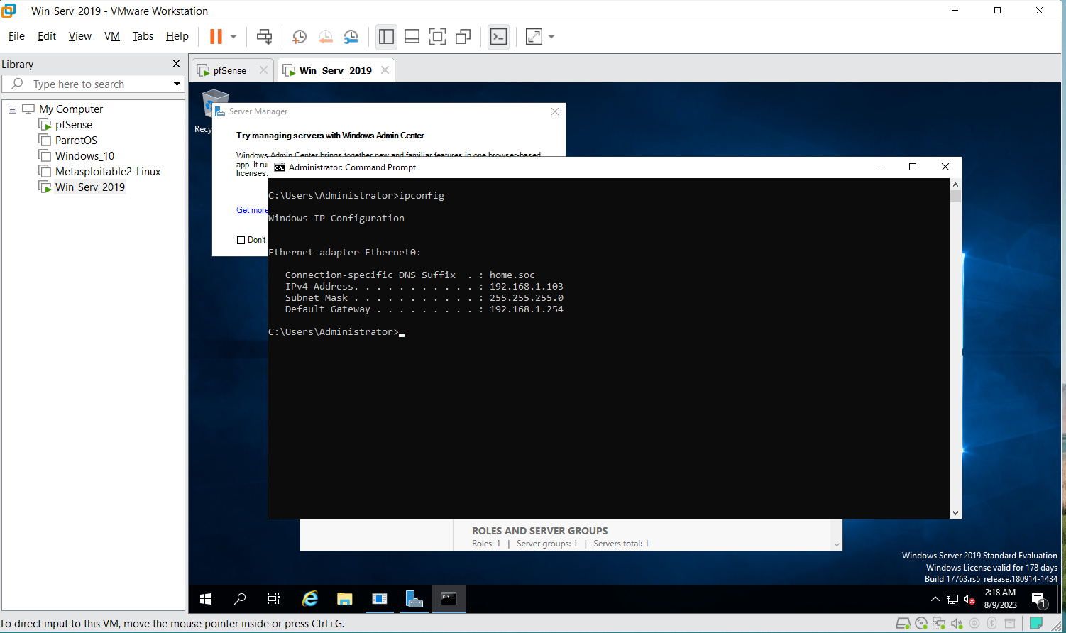
Task: Open Task View in the guest taskbar
Action: click(274, 599)
